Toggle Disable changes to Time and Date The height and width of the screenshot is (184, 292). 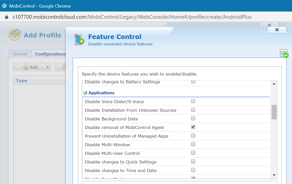coord(193,170)
